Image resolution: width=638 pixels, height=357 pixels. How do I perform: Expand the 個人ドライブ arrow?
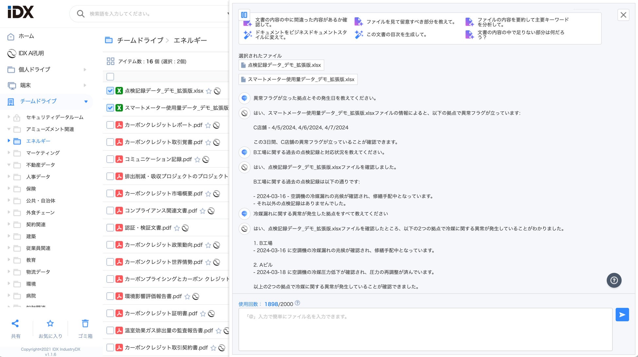click(x=85, y=69)
